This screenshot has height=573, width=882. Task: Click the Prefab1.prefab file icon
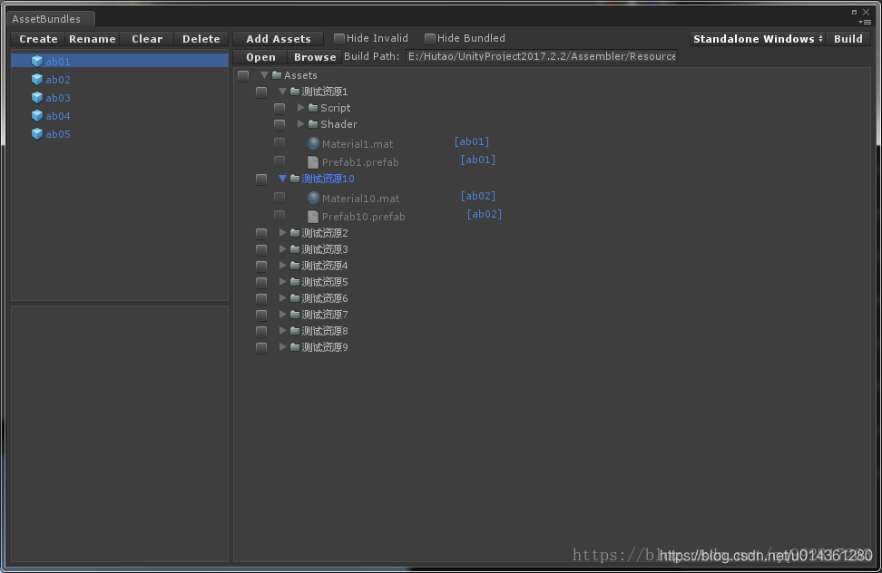(313, 161)
